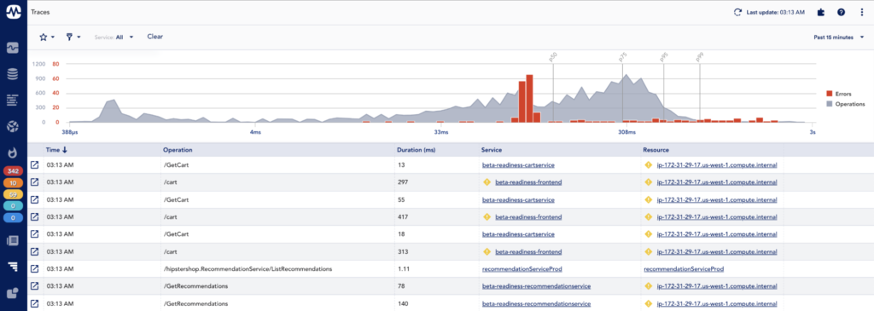The height and width of the screenshot is (311, 874).
Task: Click the flame icon in sidebar
Action: coord(13,152)
